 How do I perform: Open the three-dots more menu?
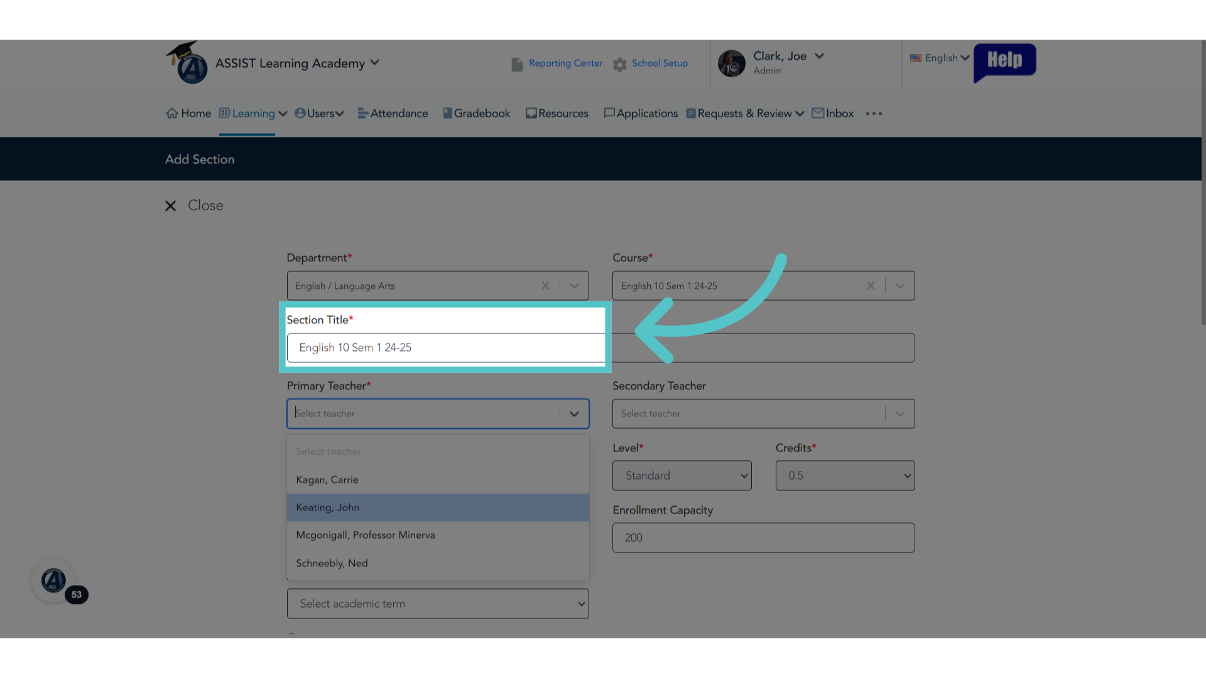pyautogui.click(x=874, y=114)
